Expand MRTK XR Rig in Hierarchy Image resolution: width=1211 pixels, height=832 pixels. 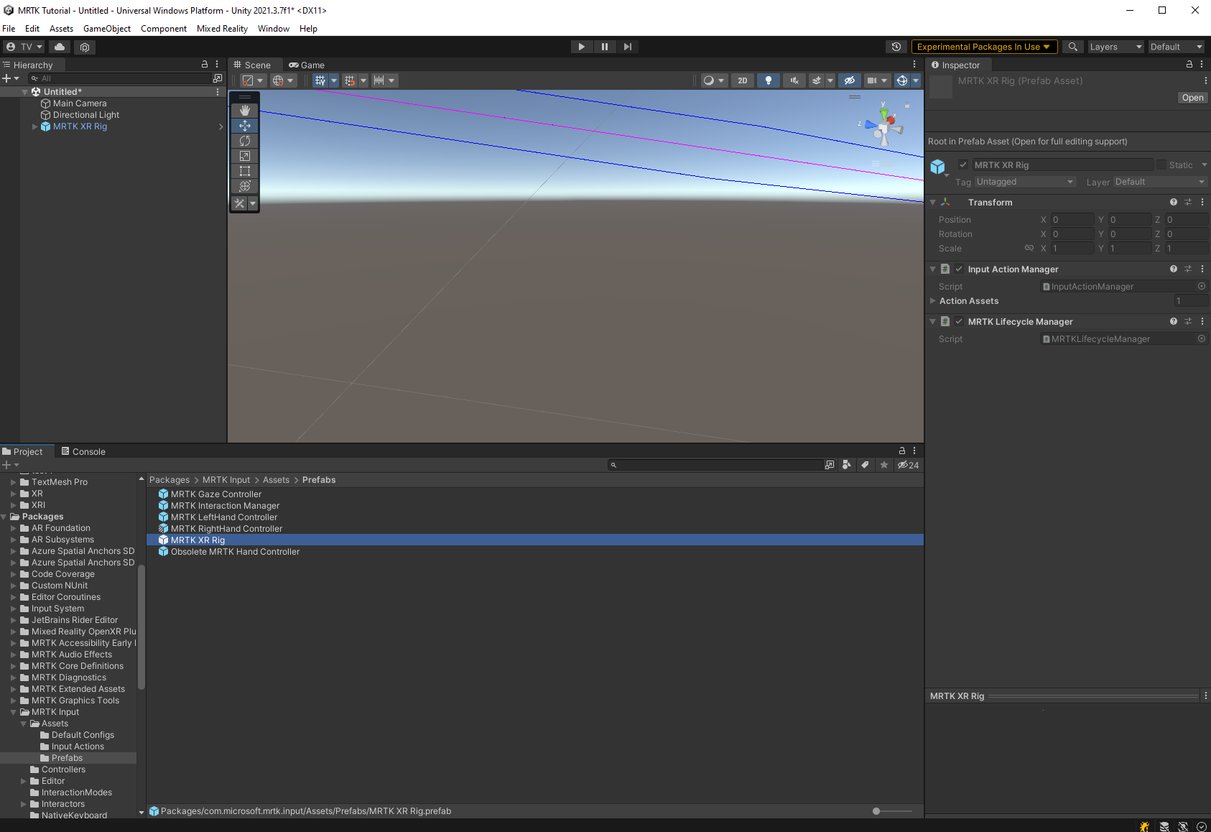click(34, 126)
